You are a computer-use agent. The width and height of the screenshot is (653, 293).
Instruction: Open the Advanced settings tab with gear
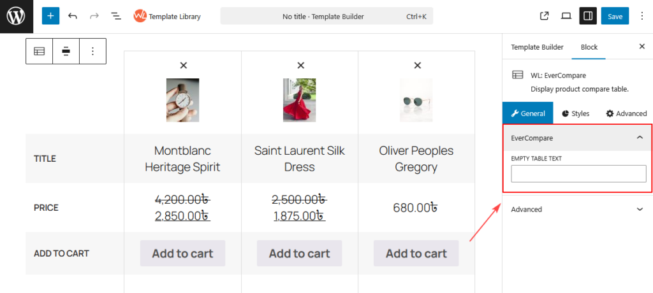[x=626, y=113]
